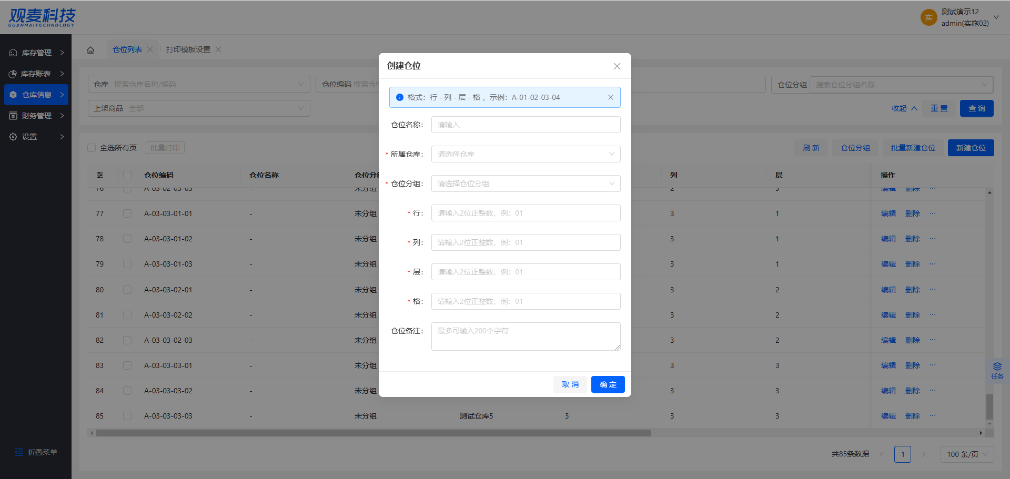Click the 设置 gear sidebar icon
1010x479 pixels.
point(13,137)
